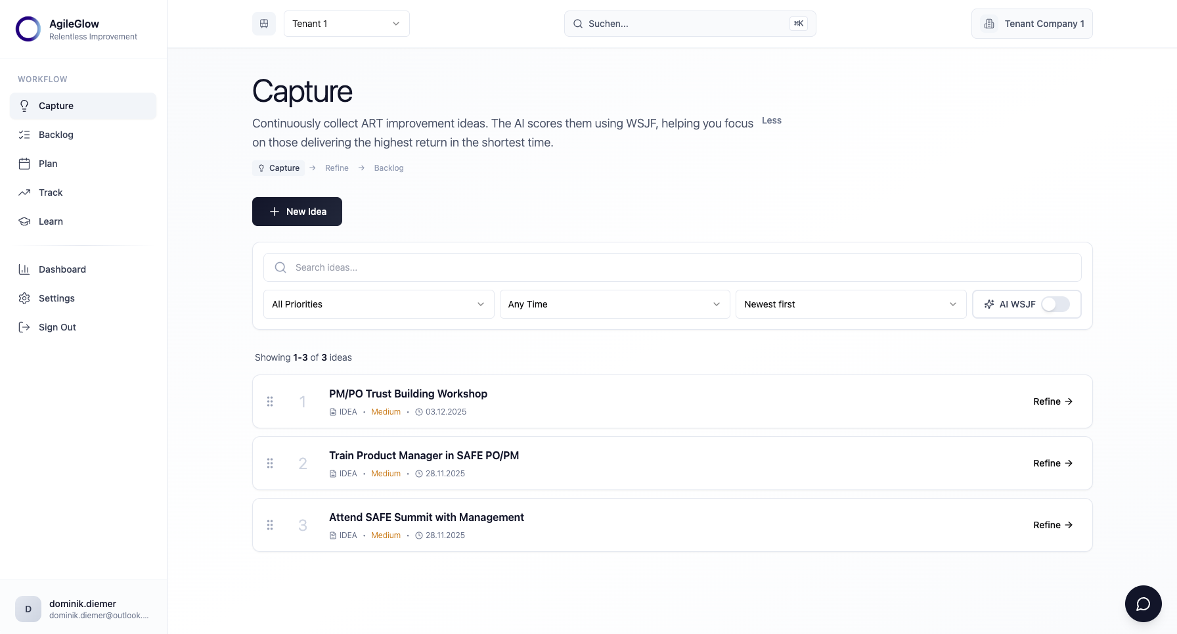Expand the All Priorities filter

click(x=378, y=304)
